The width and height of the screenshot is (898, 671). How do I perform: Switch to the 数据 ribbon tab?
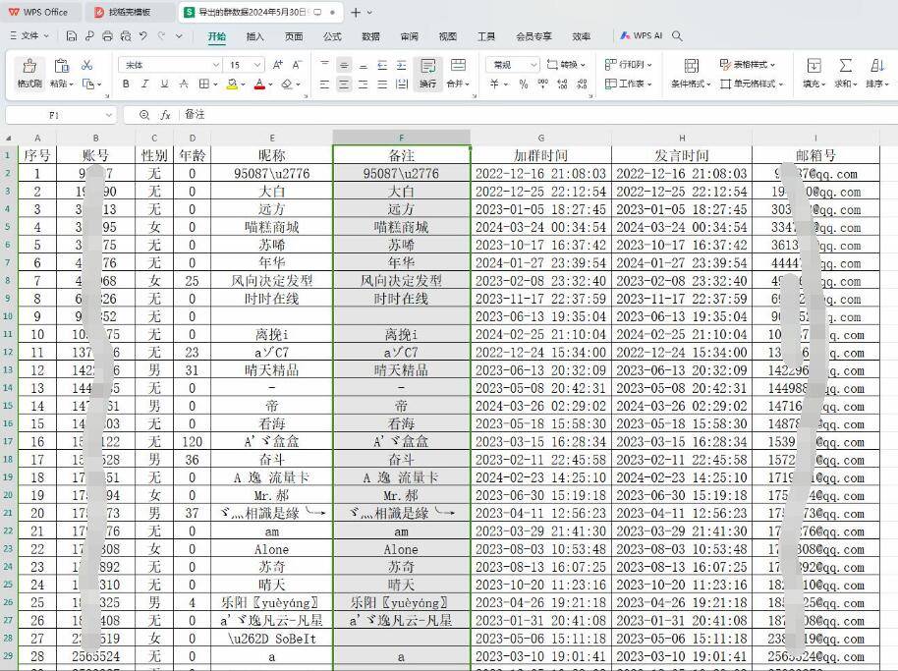(368, 36)
